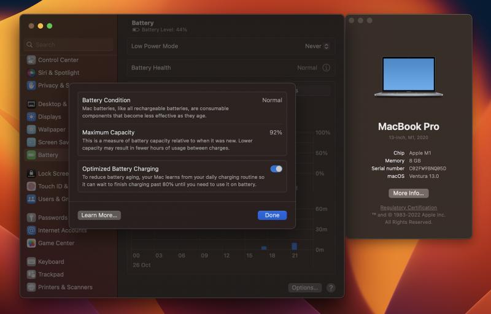Open Internet Accounts in sidebar
The width and height of the screenshot is (491, 314).
(x=62, y=231)
